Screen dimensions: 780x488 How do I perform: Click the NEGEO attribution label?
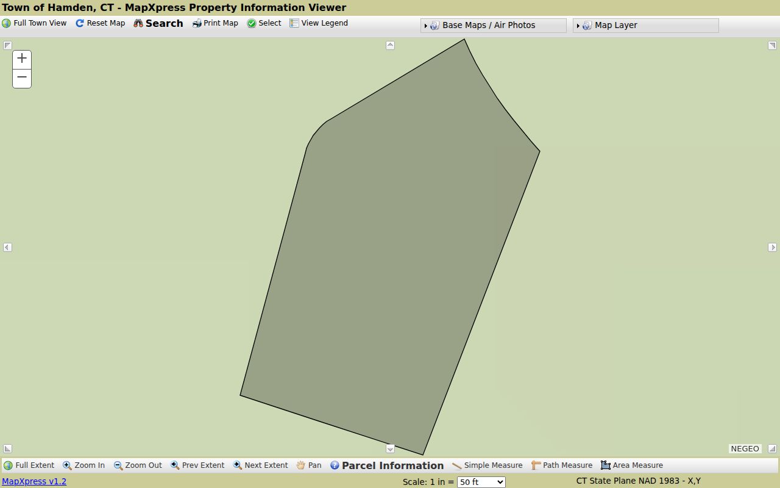point(745,448)
